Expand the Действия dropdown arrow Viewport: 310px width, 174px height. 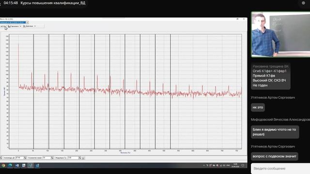point(35,26)
